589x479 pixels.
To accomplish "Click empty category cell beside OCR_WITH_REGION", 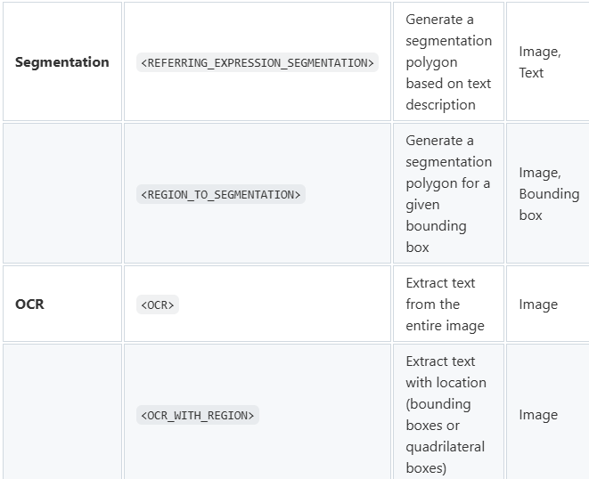I will (x=62, y=412).
